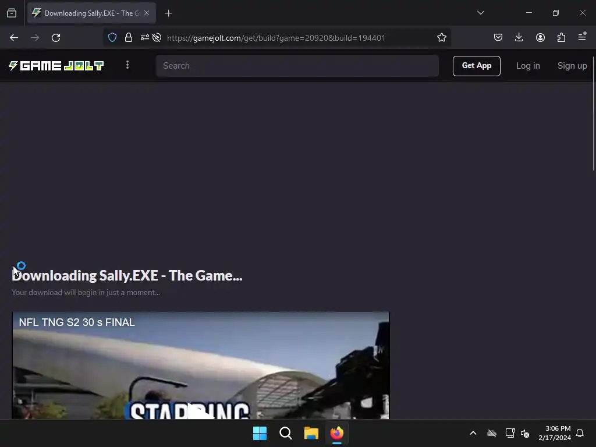
Task: Click the OneDrive cloud tray icon
Action: point(492,433)
